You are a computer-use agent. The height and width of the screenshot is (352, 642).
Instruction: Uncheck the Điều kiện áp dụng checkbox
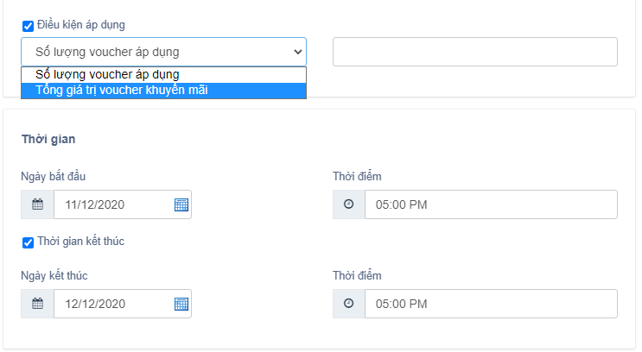(28, 26)
